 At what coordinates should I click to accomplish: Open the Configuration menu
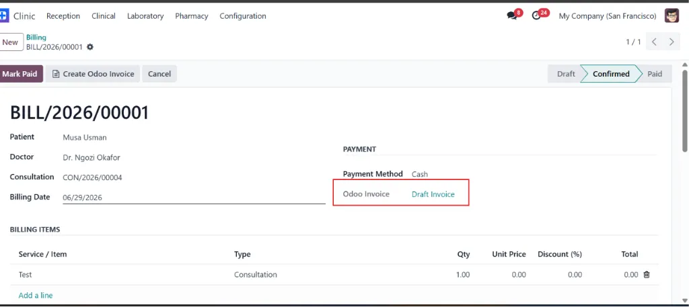tap(243, 16)
